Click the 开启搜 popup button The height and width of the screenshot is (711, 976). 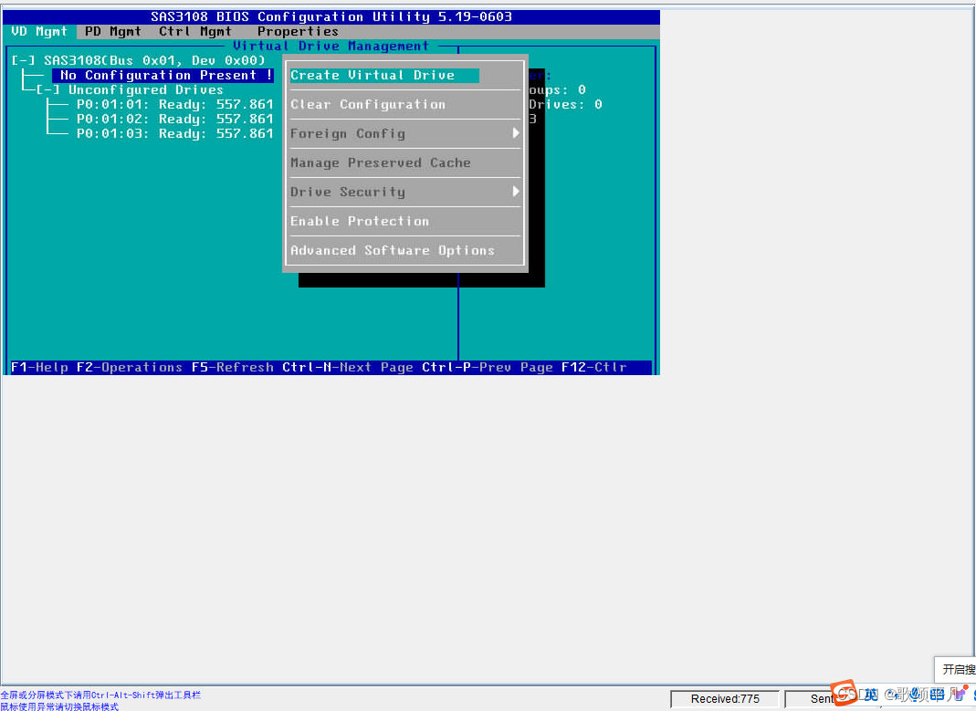pyautogui.click(x=957, y=669)
